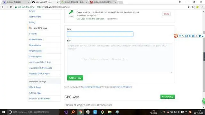The height and width of the screenshot is (115, 205).
Task: Go to Organizations settings
Action: [36, 51]
